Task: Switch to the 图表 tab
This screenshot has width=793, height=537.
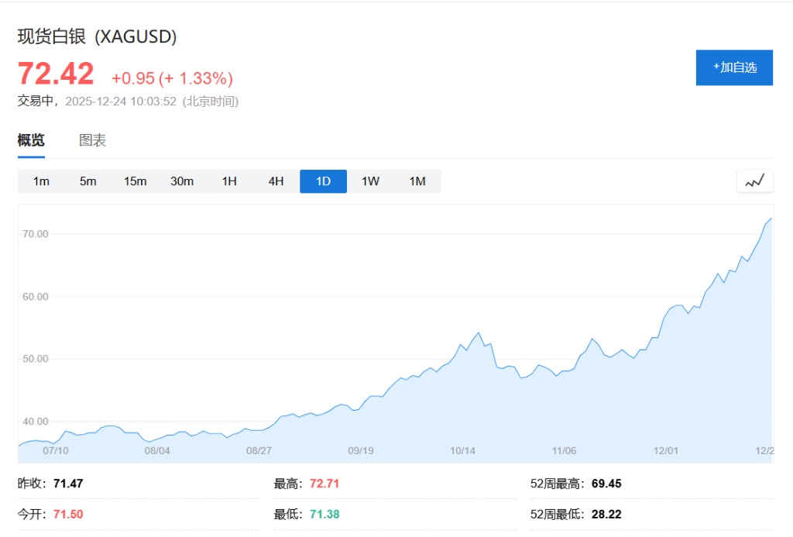Action: [x=92, y=140]
